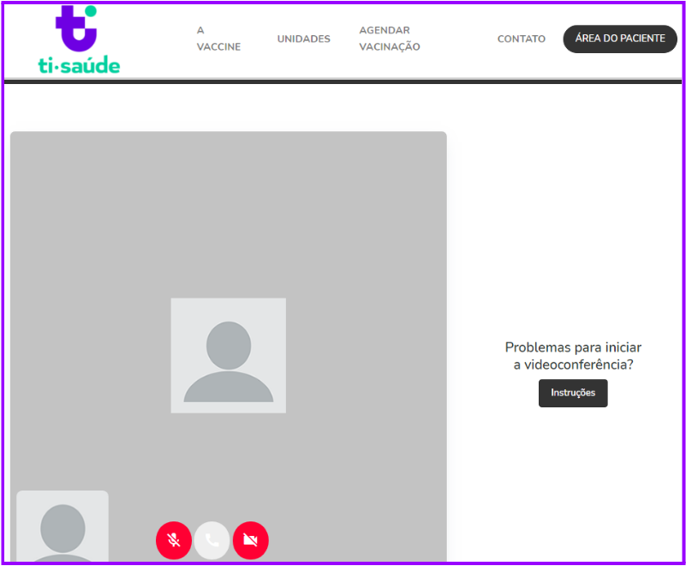Open the A Vaccine menu item
The height and width of the screenshot is (566, 686).
(x=218, y=39)
